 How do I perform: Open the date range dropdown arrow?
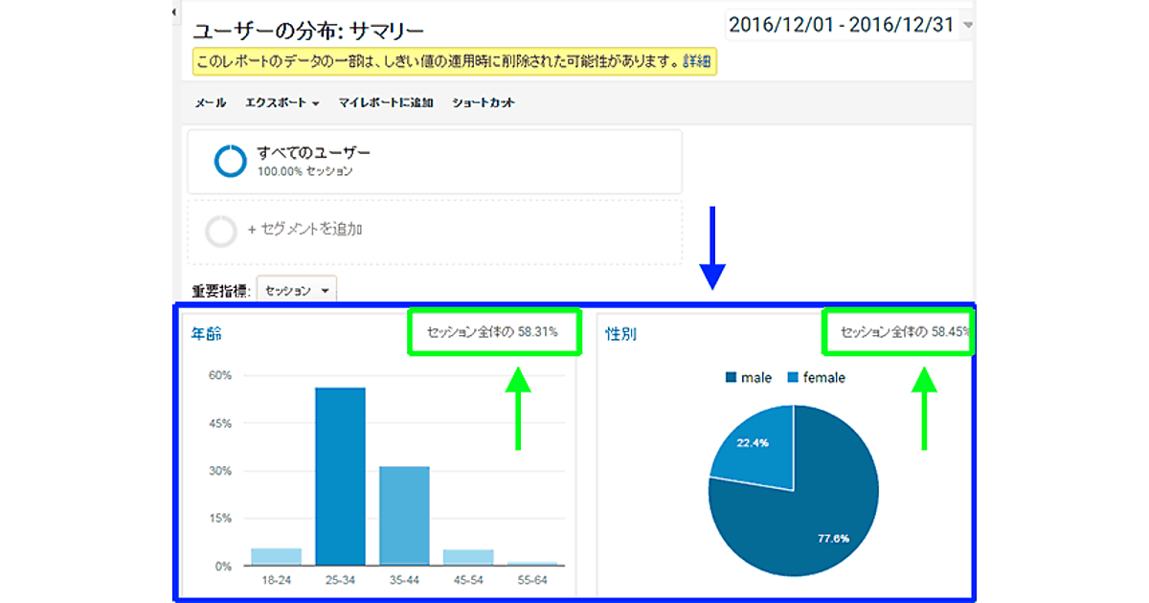coord(967,26)
